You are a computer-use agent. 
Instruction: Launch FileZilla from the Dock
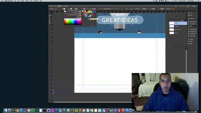[x=119, y=110]
